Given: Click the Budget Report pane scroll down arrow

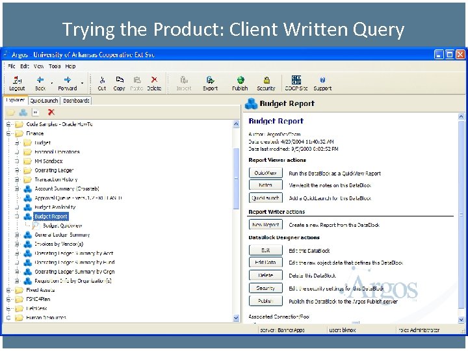Looking at the screenshot, I should click(461, 320).
